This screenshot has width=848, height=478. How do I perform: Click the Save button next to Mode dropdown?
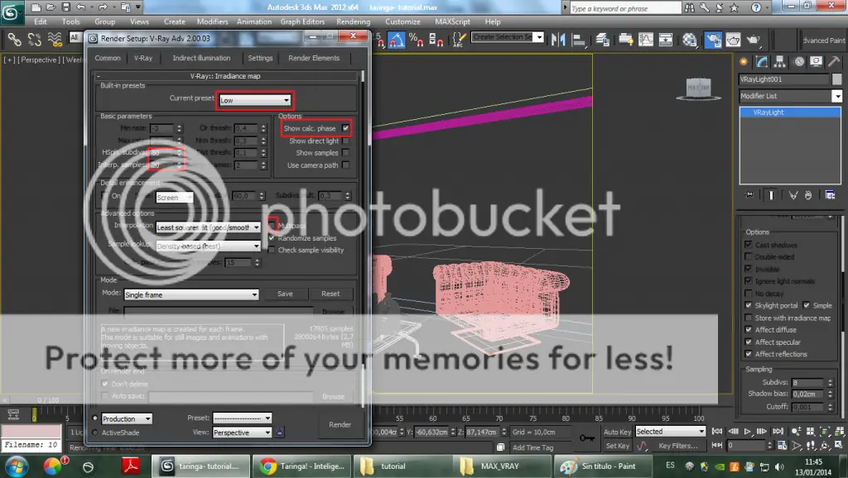[287, 294]
